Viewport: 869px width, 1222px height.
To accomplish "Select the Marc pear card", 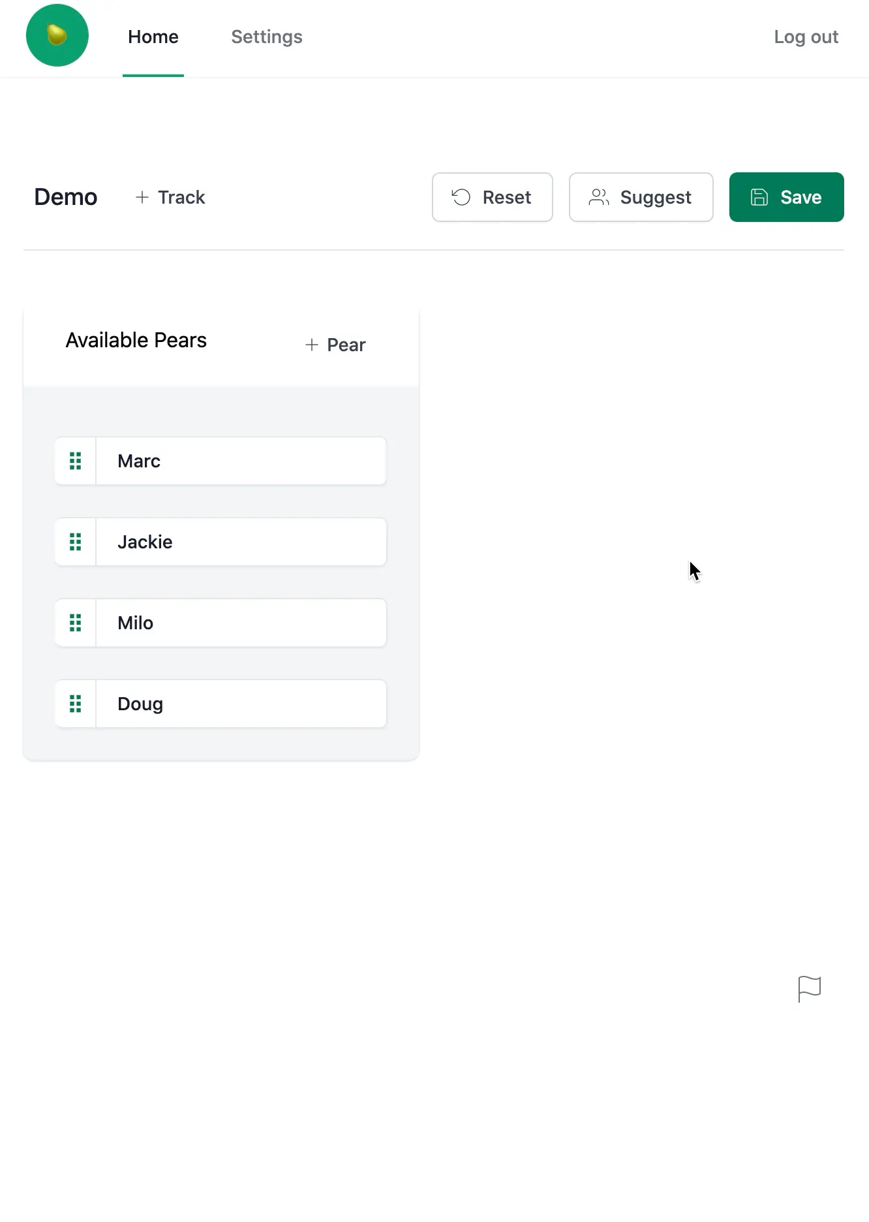I will (221, 461).
